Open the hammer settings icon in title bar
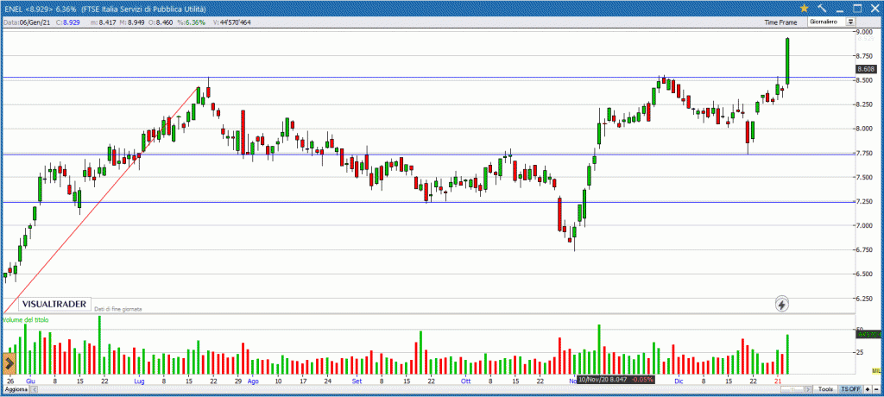 pos(822,8)
